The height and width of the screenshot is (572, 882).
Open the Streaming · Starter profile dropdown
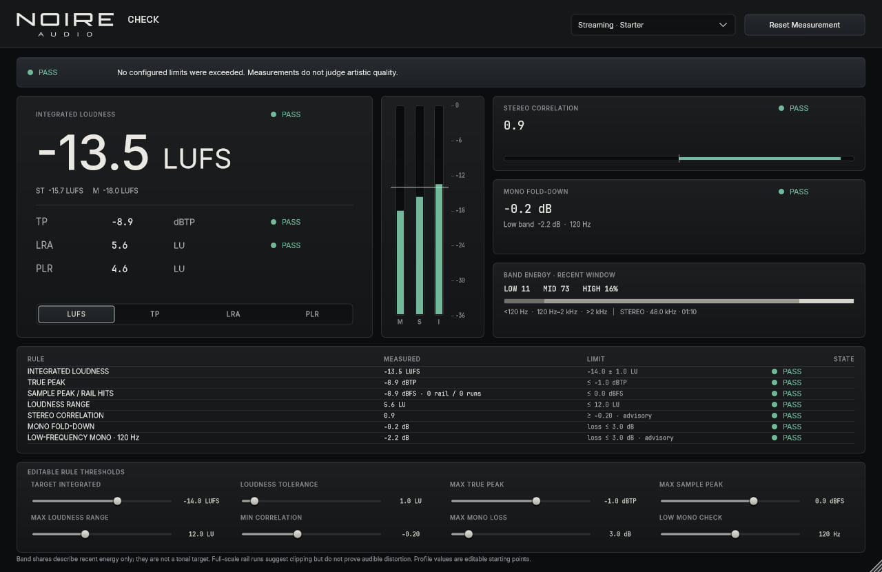point(653,25)
